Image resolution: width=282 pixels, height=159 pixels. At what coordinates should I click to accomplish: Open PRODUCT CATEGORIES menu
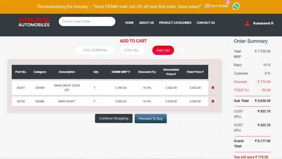(175, 23)
